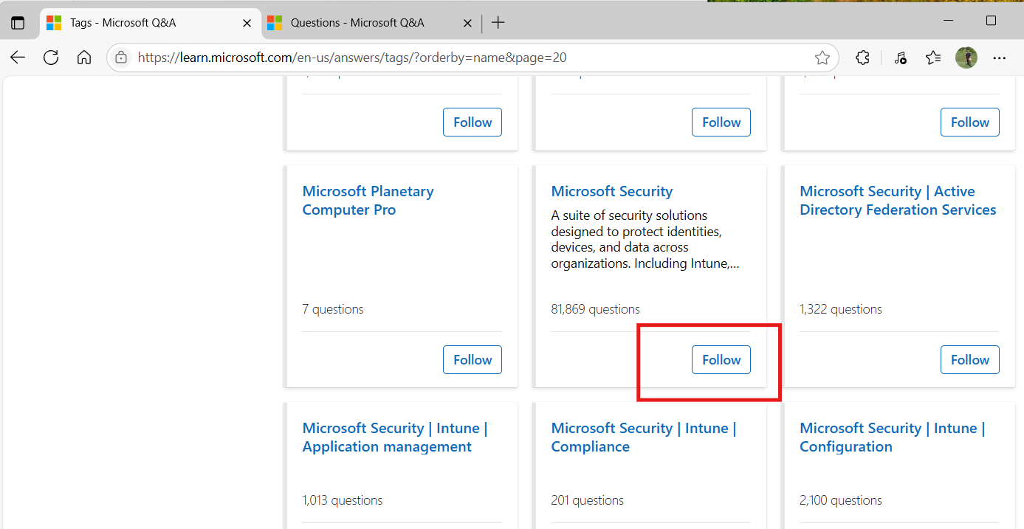Click the 81,869 questions count text
The height and width of the screenshot is (529, 1024).
[x=595, y=309]
